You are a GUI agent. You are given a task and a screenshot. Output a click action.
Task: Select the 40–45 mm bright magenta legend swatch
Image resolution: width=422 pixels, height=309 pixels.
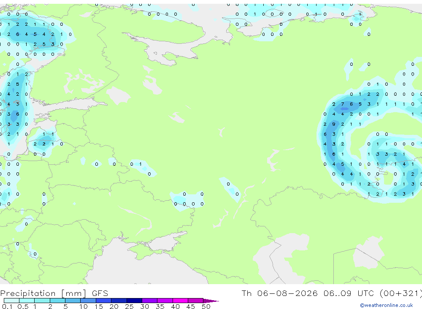click(180, 301)
